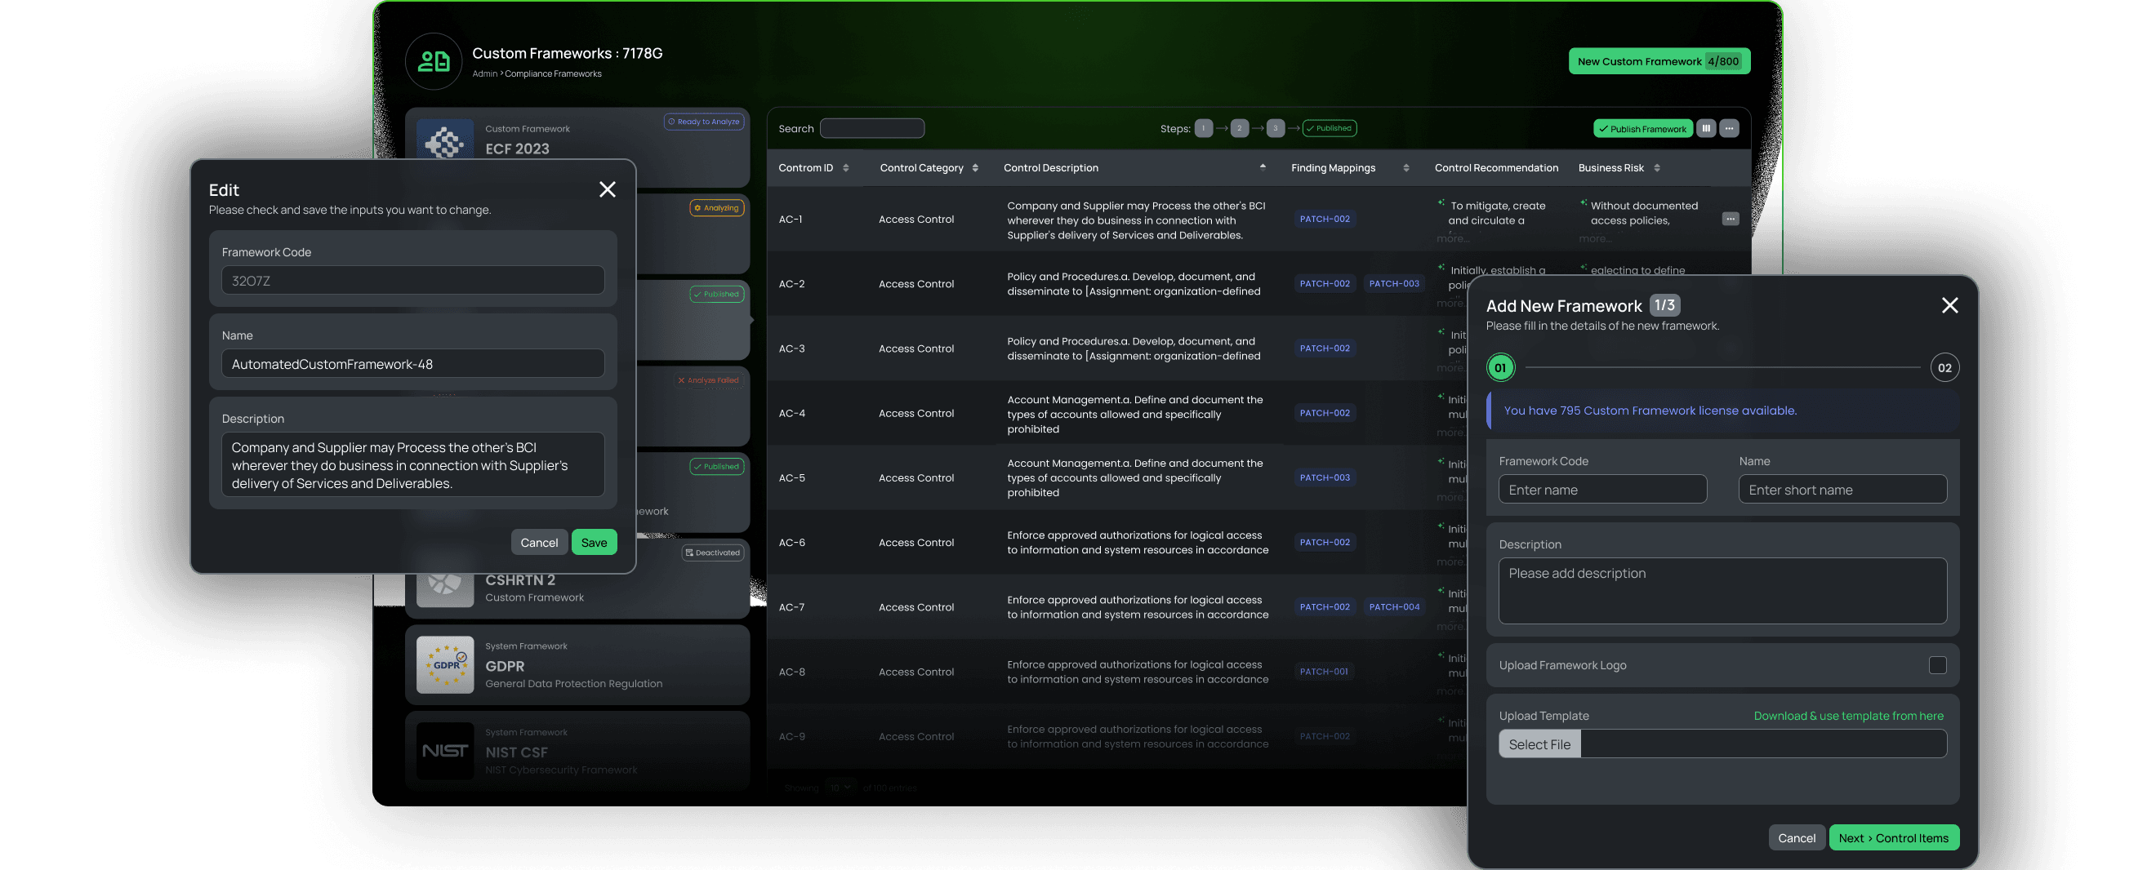2156x870 pixels.
Task: Click Next > Control Items button
Action: pyautogui.click(x=1893, y=837)
